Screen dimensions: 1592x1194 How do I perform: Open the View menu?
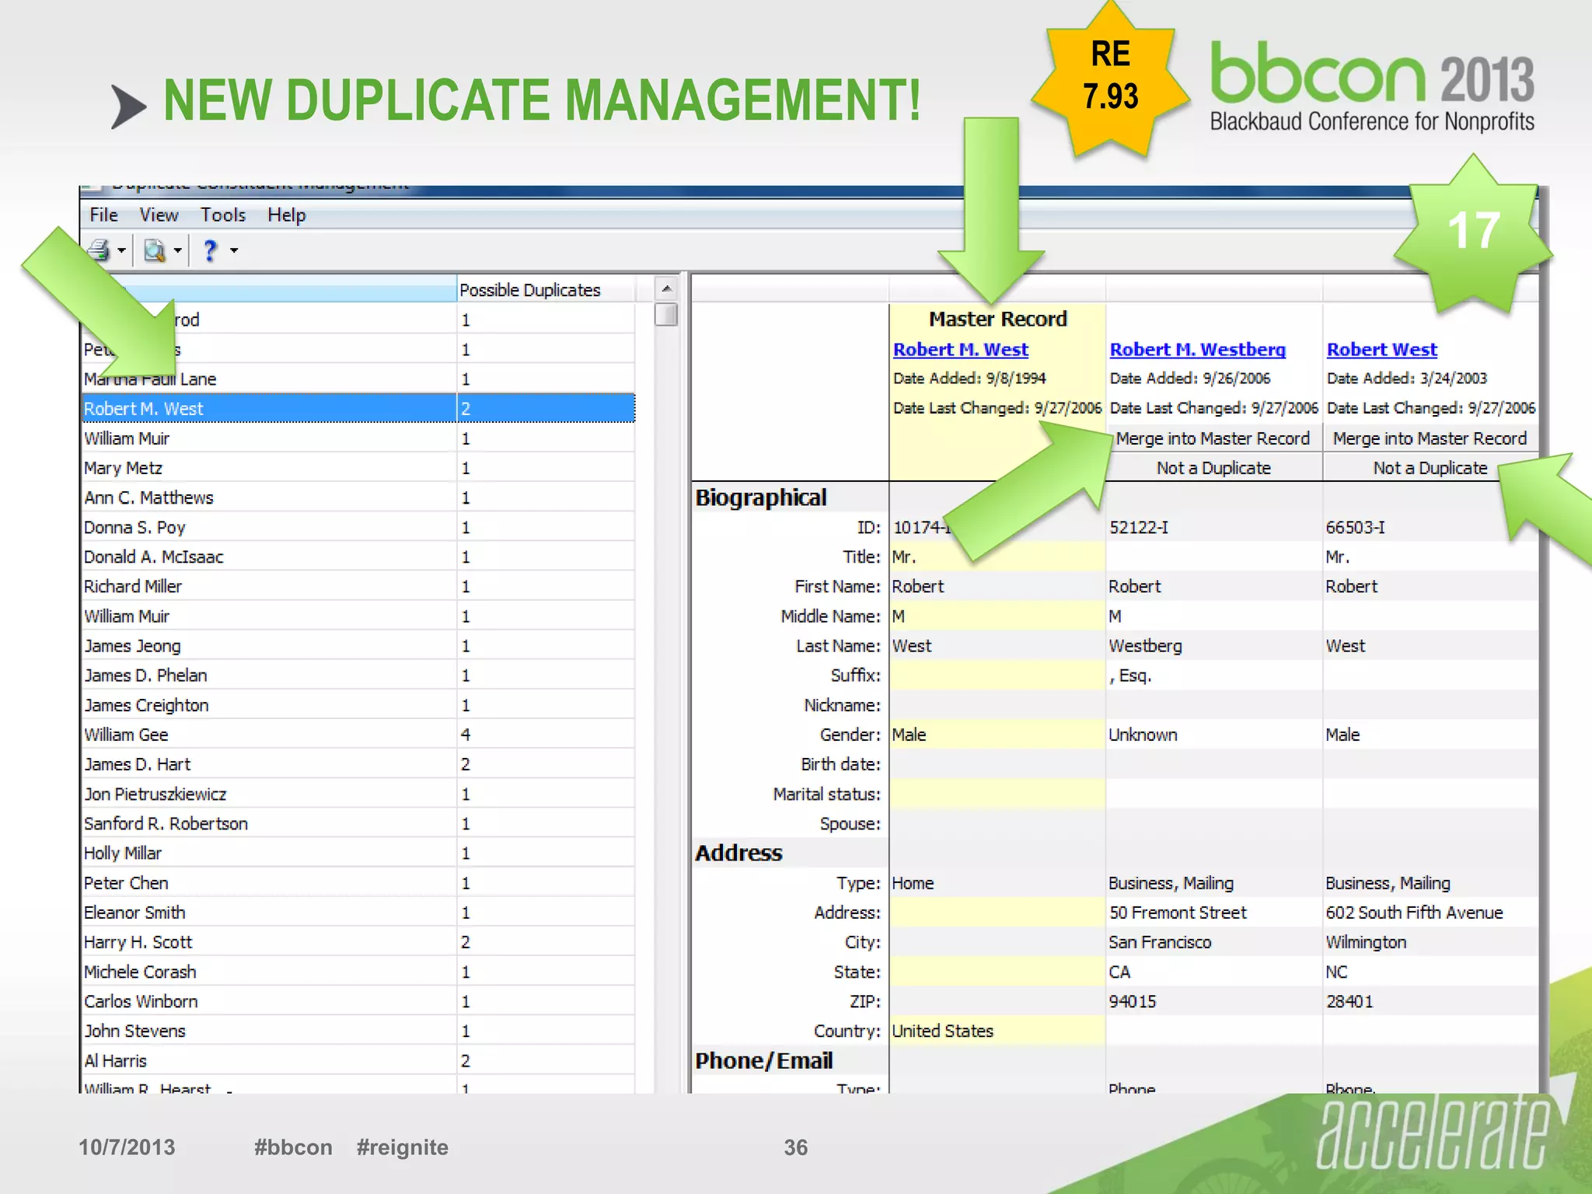click(159, 215)
